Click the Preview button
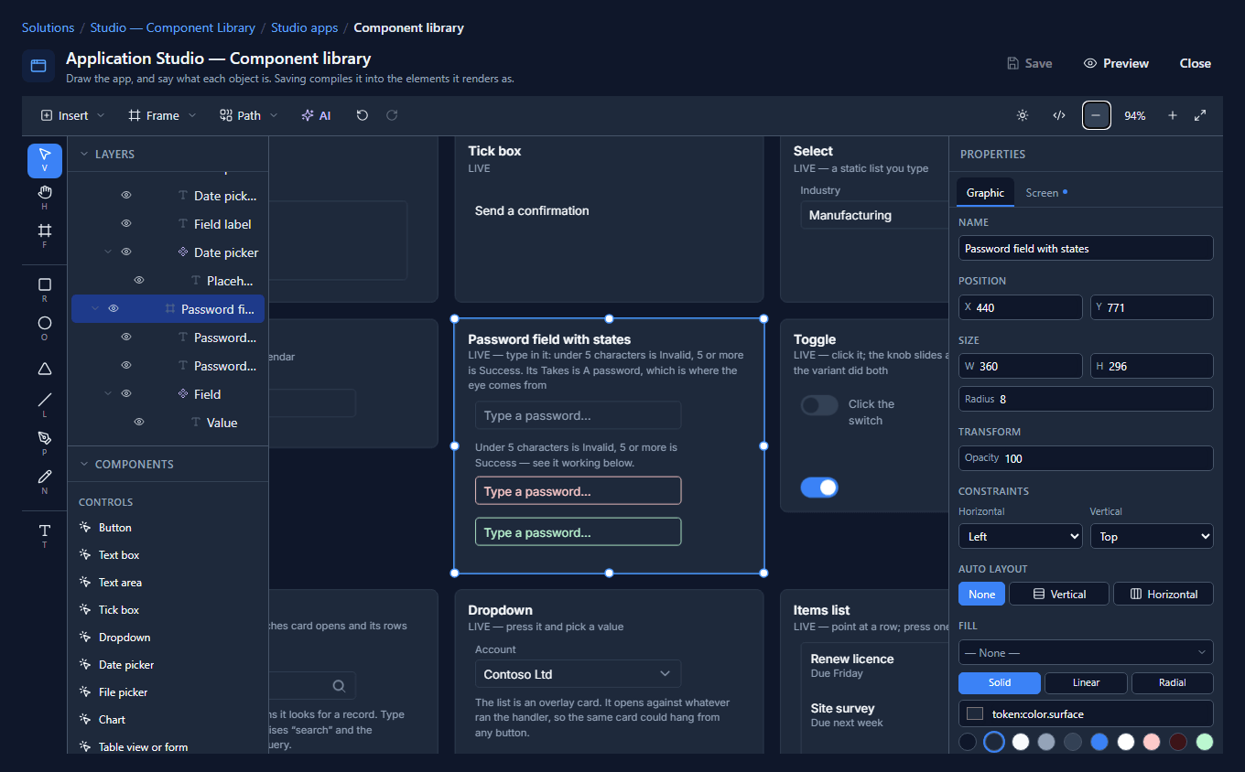Screen dimensions: 1245x772 [x=1116, y=63]
